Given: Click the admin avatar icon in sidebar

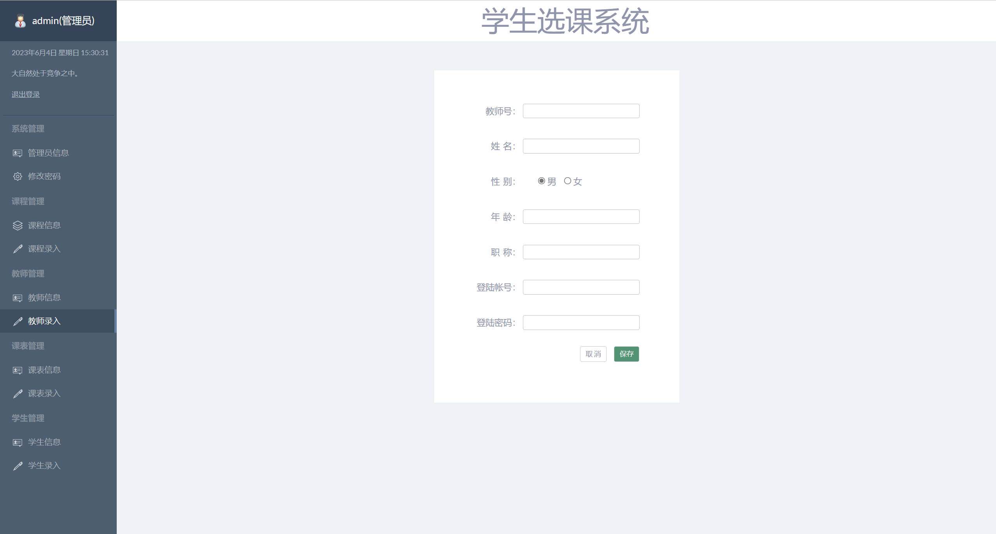Looking at the screenshot, I should point(19,21).
